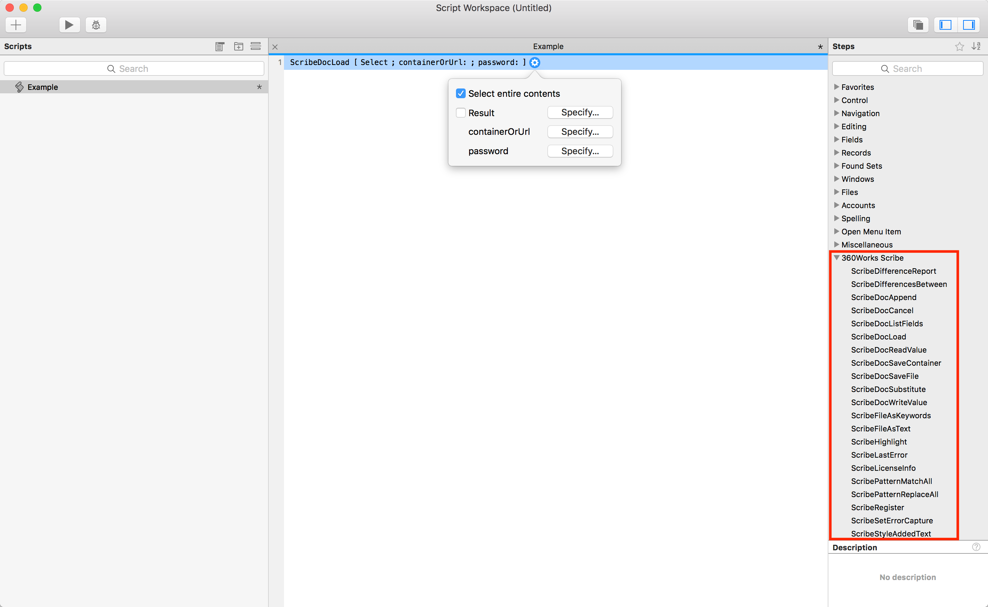This screenshot has width=988, height=607.
Task: Click Specify button for containerOrUrl
Action: 580,132
